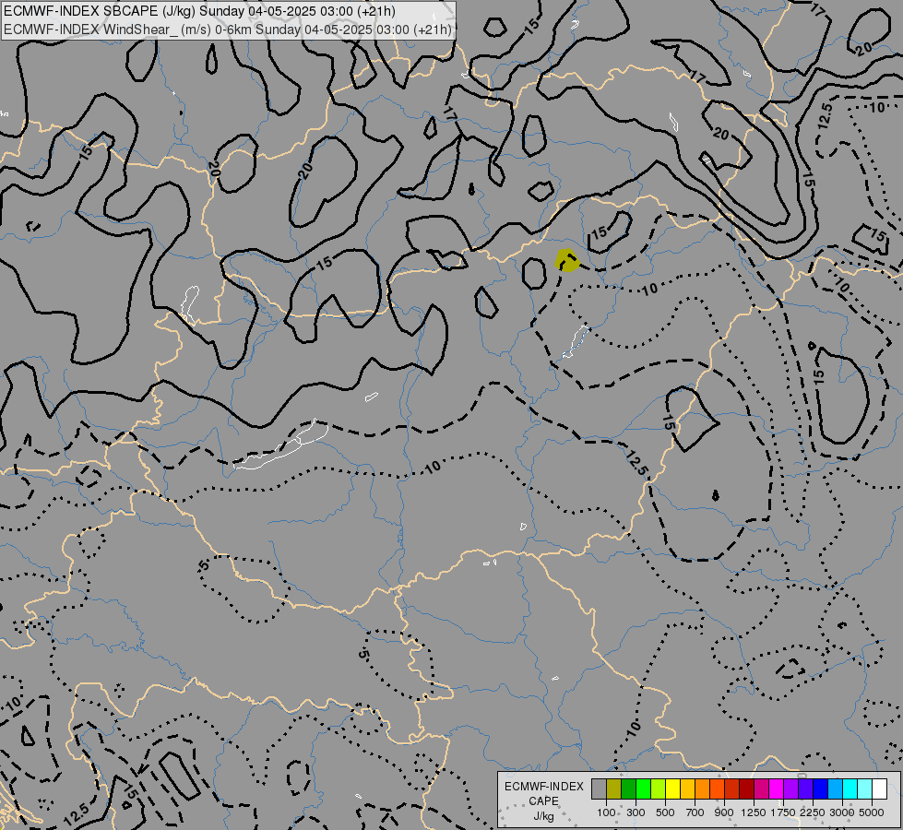Select the CAPE word in the legend box

click(543, 801)
